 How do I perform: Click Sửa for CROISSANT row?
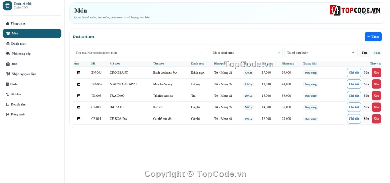pyautogui.click(x=366, y=72)
